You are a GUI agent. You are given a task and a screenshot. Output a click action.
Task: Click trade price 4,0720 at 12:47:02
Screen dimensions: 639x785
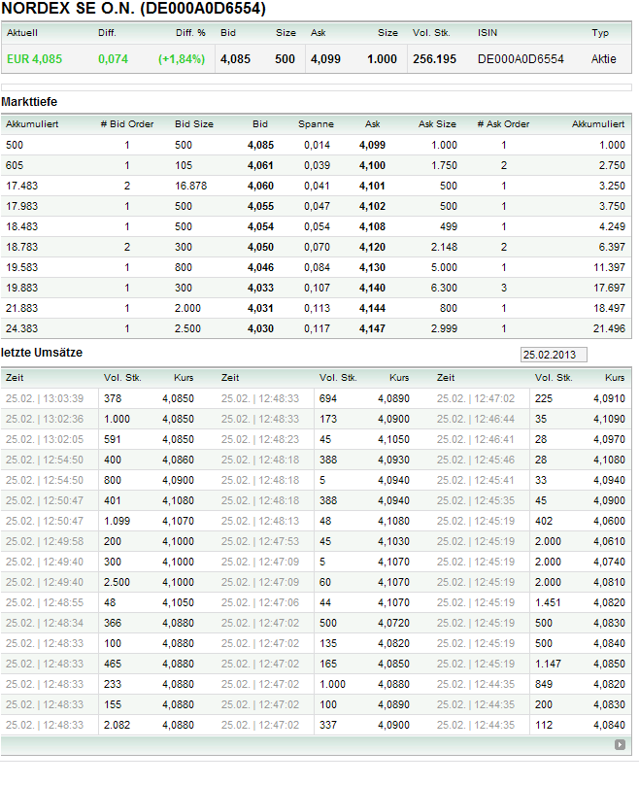point(393,624)
